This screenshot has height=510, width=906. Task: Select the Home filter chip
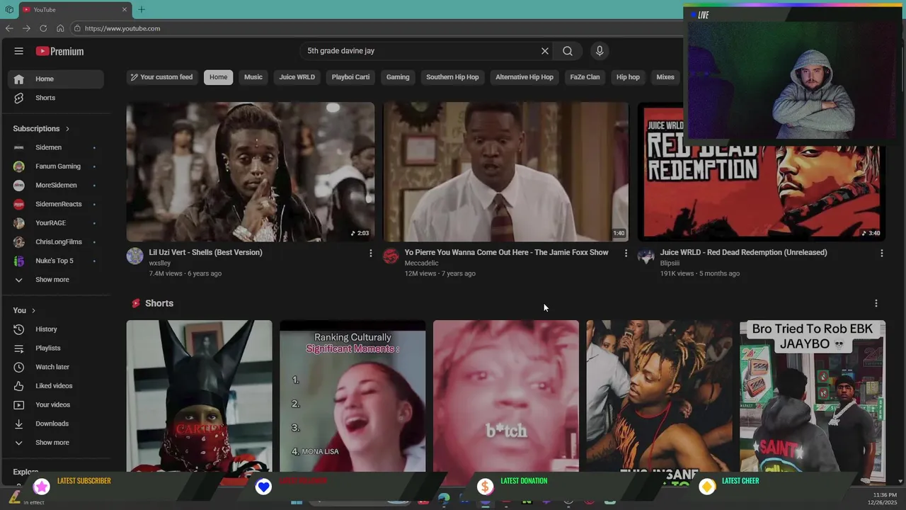click(x=219, y=77)
